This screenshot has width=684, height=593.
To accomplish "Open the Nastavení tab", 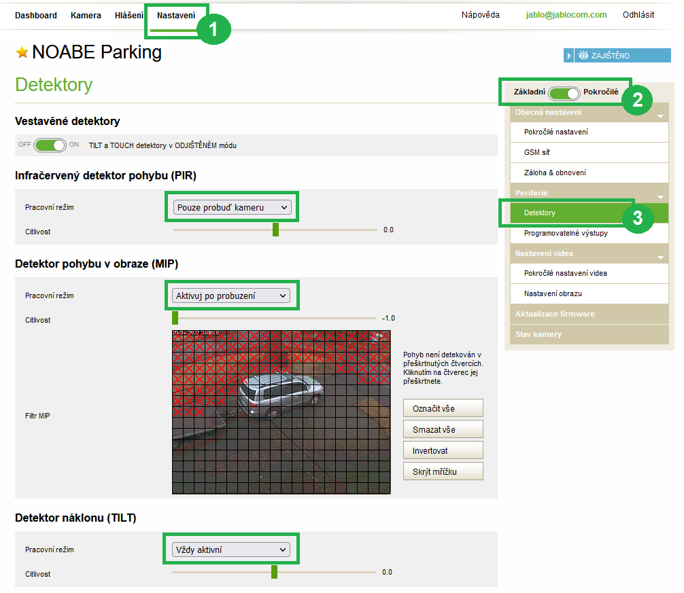I will pos(175,15).
